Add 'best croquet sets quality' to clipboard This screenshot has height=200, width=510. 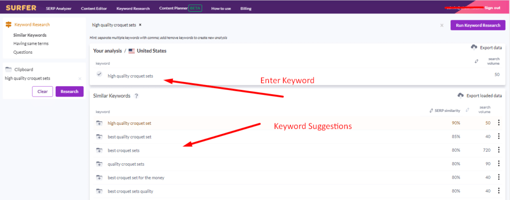[x=99, y=191]
